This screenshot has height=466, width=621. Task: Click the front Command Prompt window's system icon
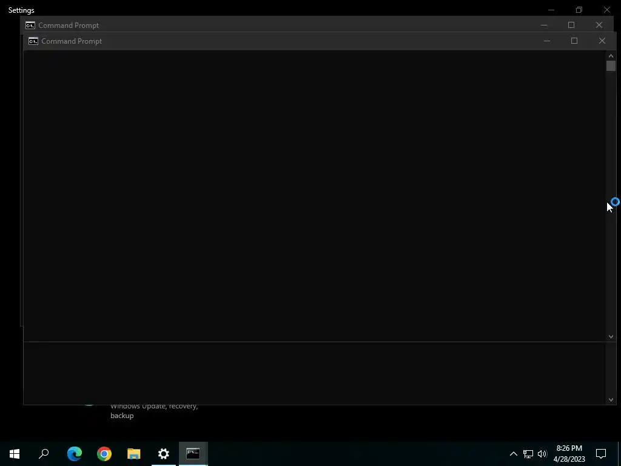point(33,41)
